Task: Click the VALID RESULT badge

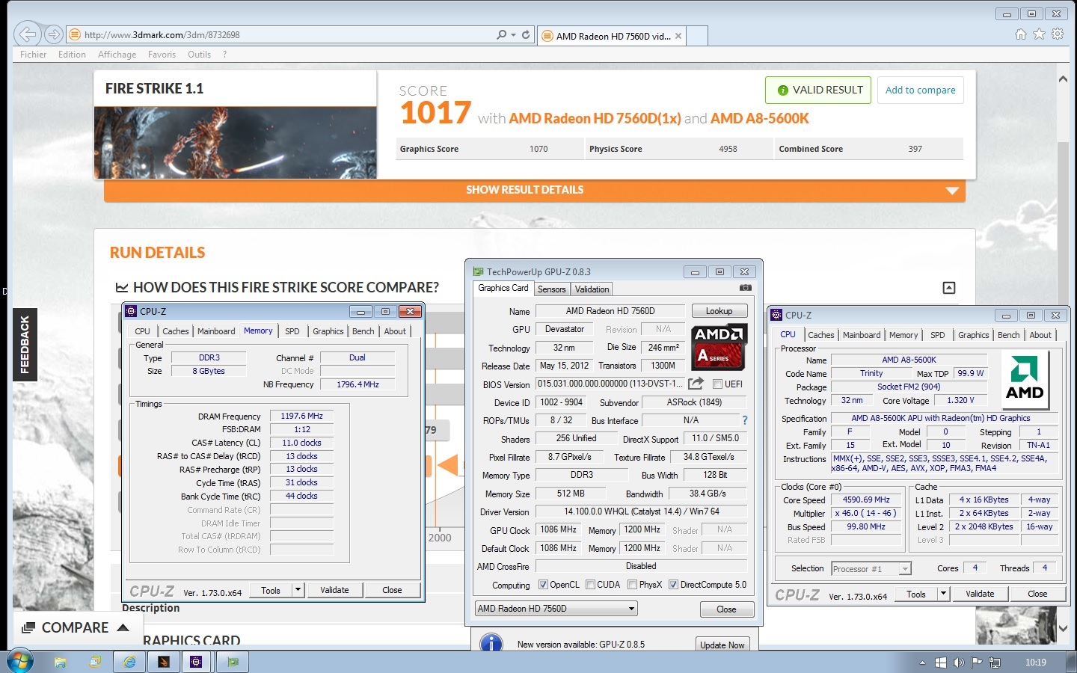Action: (818, 90)
